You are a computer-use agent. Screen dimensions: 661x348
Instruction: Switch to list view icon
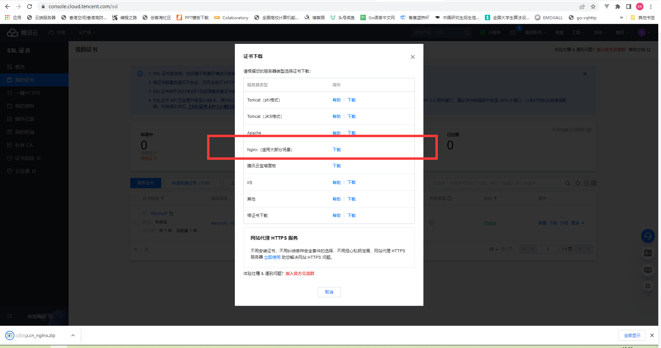point(587,183)
